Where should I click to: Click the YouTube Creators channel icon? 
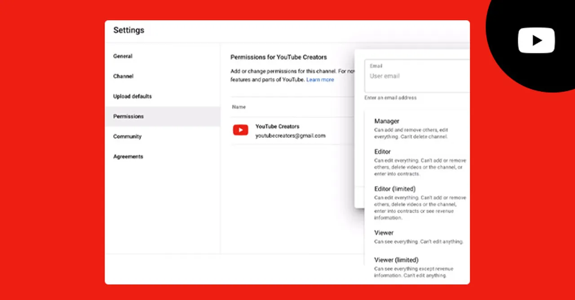pyautogui.click(x=240, y=130)
